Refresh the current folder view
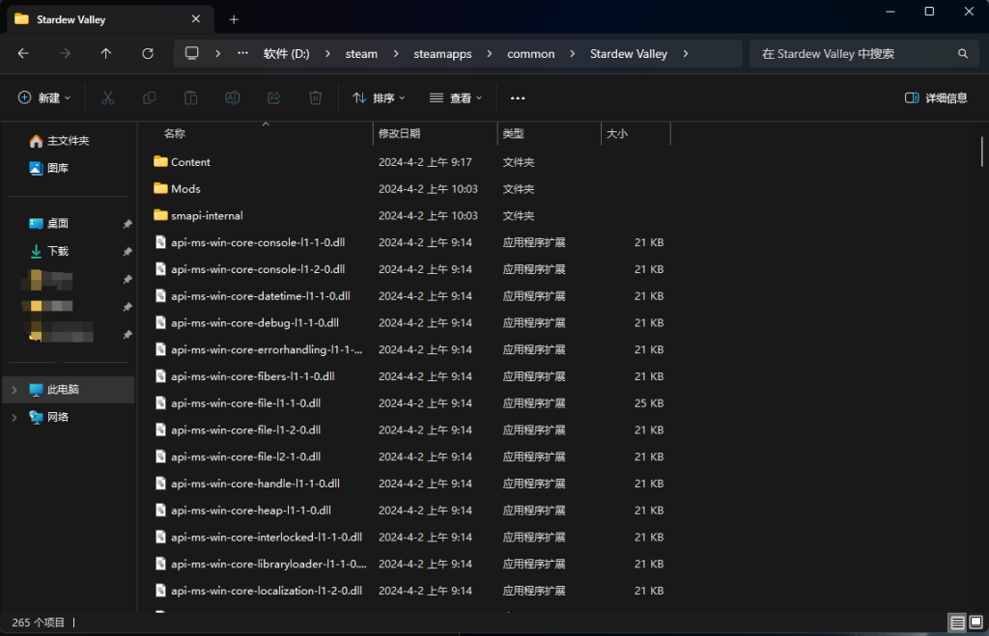This screenshot has width=989, height=636. coord(148,54)
